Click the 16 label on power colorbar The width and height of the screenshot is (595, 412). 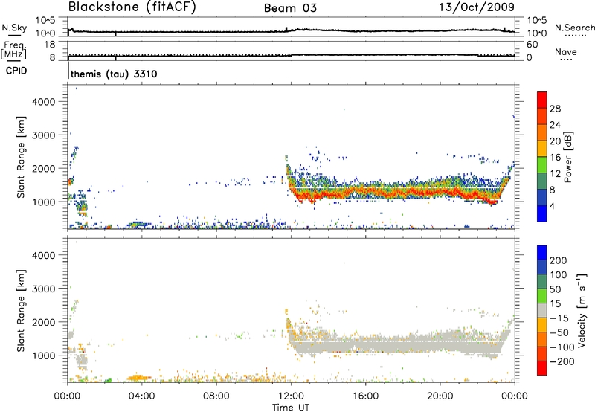tap(555, 158)
